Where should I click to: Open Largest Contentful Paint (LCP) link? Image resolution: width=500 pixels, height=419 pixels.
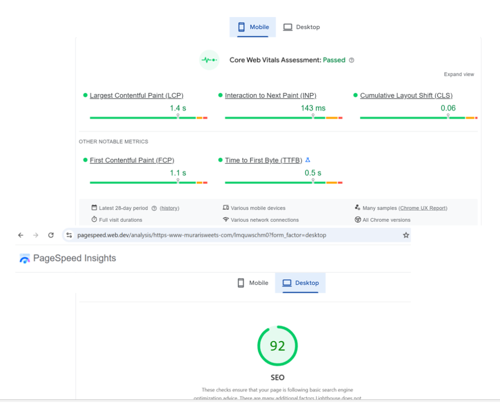click(x=136, y=96)
